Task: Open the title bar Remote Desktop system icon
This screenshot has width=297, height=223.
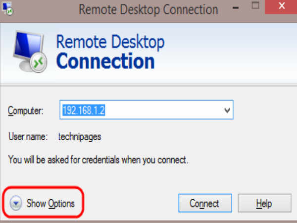Action: point(7,8)
